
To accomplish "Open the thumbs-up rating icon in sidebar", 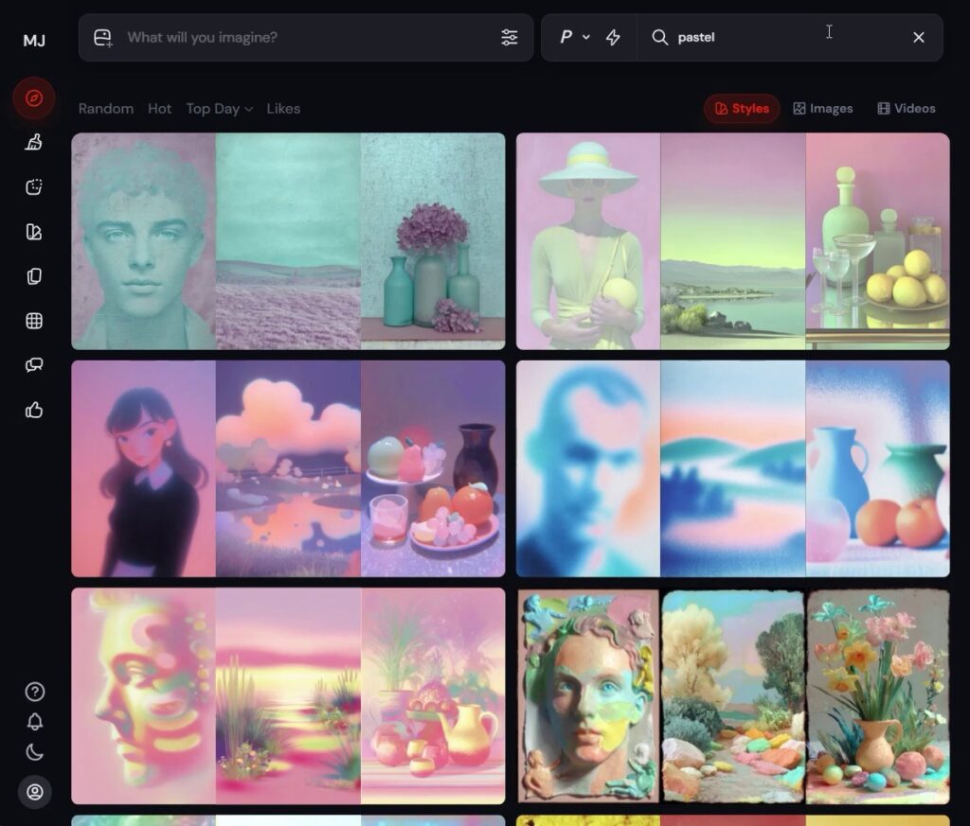I will pos(34,410).
